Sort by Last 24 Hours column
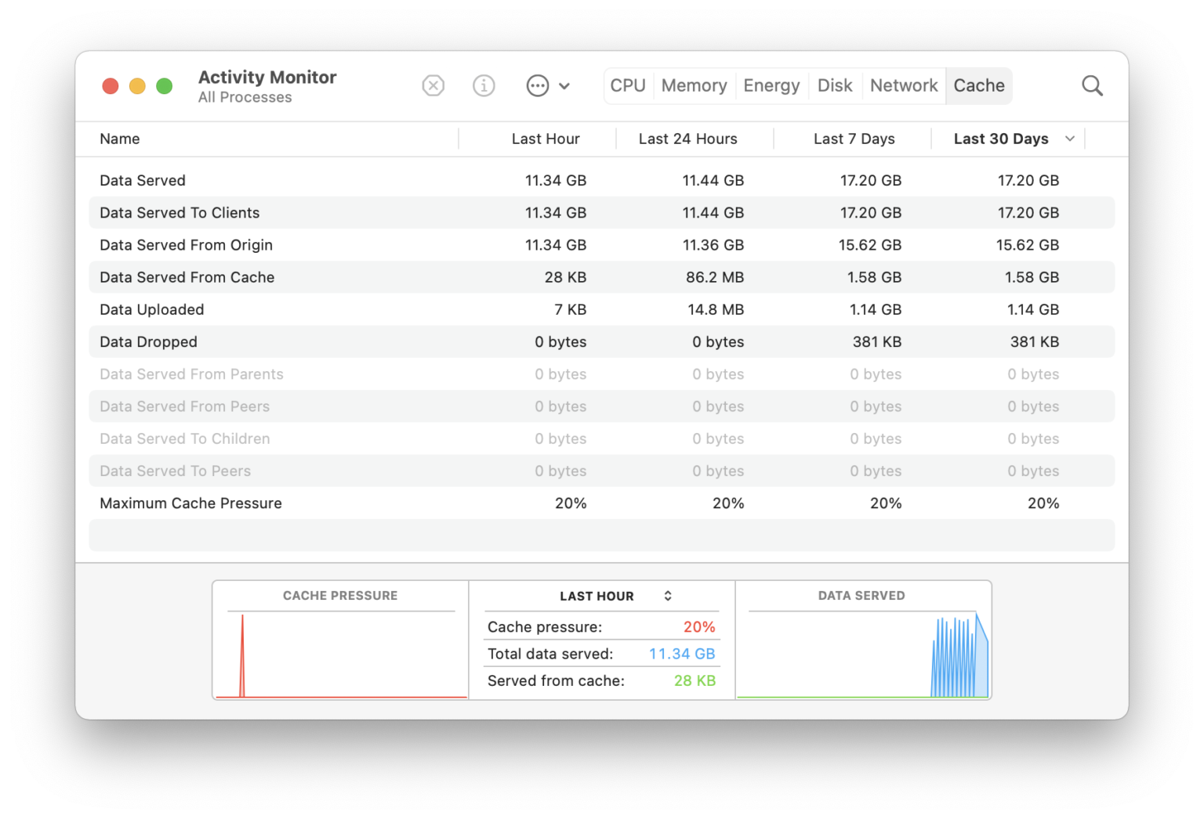This screenshot has width=1204, height=819. click(687, 139)
